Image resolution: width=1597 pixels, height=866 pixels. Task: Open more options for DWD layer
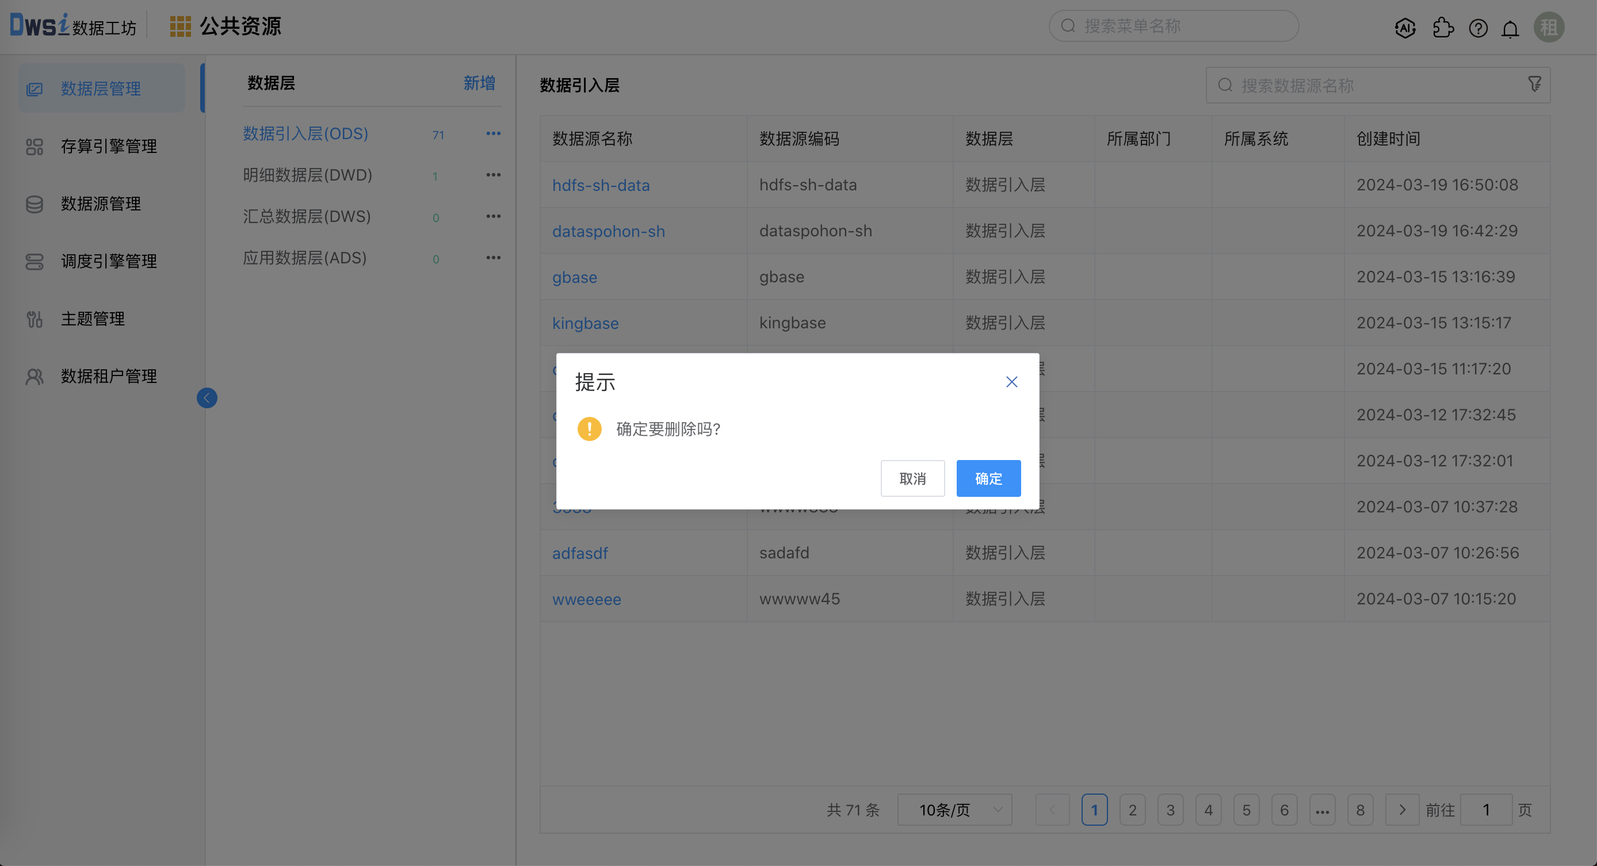click(493, 175)
